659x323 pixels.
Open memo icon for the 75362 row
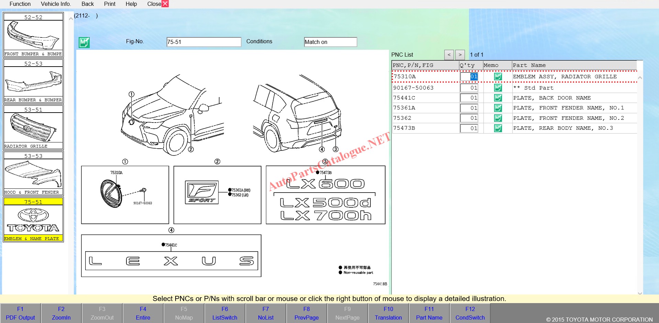pyautogui.click(x=498, y=118)
